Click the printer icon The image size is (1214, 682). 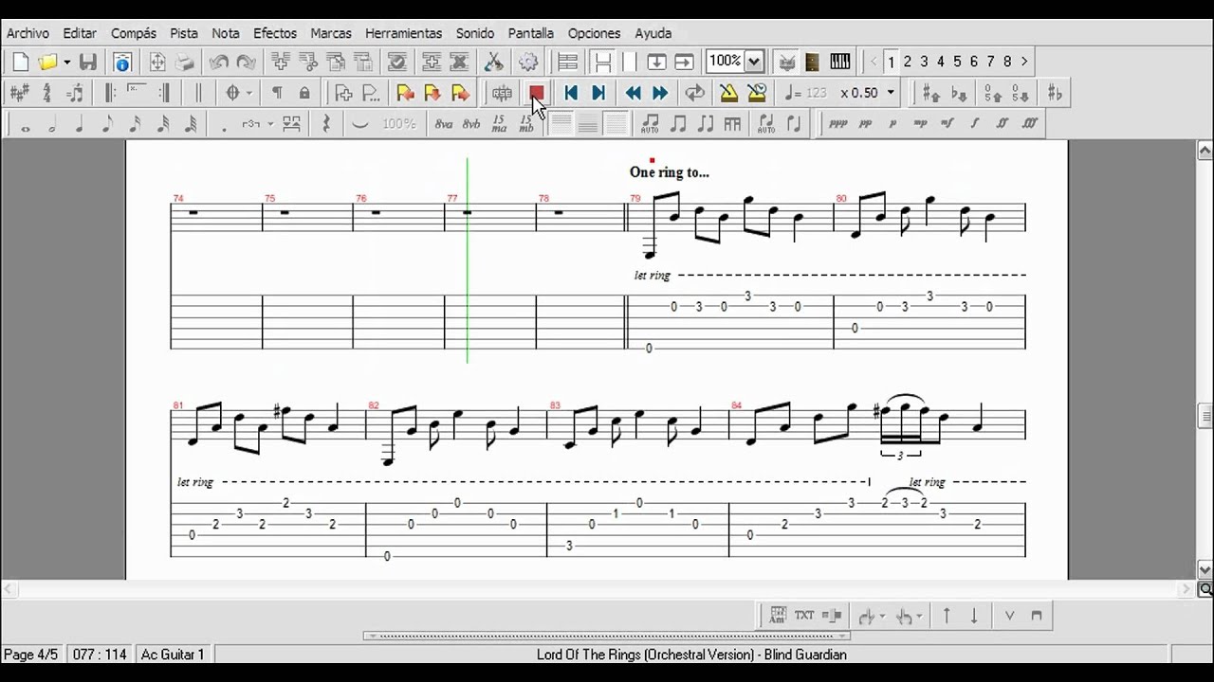pyautogui.click(x=185, y=63)
